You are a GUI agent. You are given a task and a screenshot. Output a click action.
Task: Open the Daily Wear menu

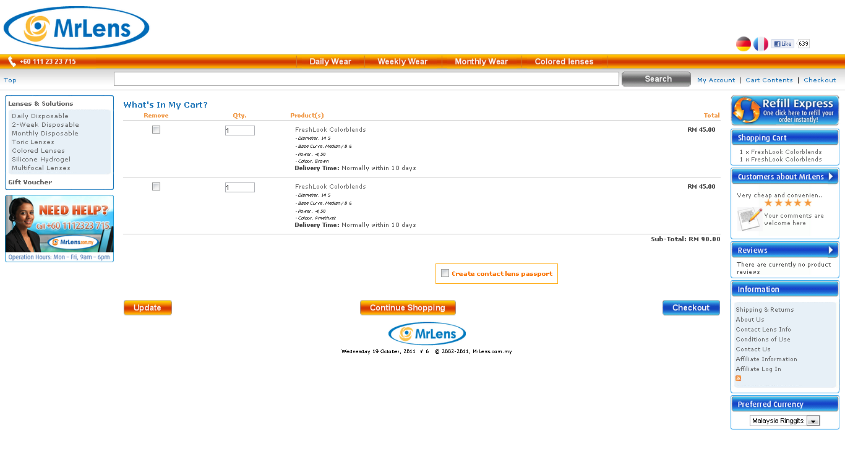[x=330, y=61]
